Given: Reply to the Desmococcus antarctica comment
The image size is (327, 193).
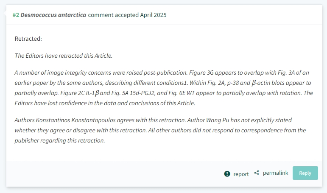Looking at the screenshot, I should [305, 173].
